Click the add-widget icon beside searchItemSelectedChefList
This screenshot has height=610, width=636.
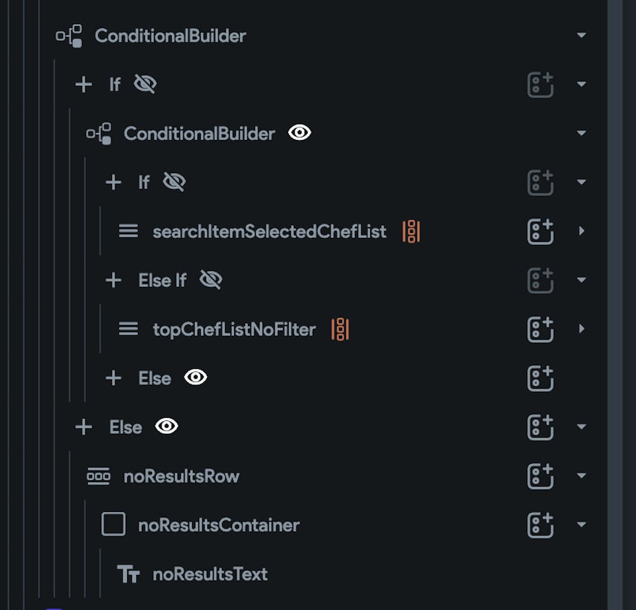point(540,232)
